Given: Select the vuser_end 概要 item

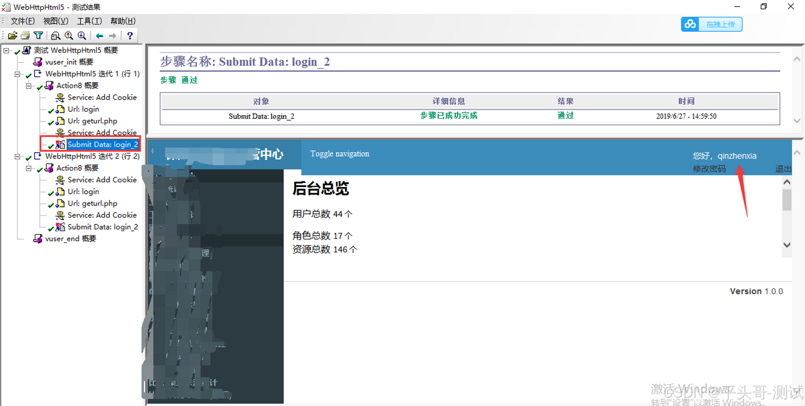Looking at the screenshot, I should click(x=70, y=239).
